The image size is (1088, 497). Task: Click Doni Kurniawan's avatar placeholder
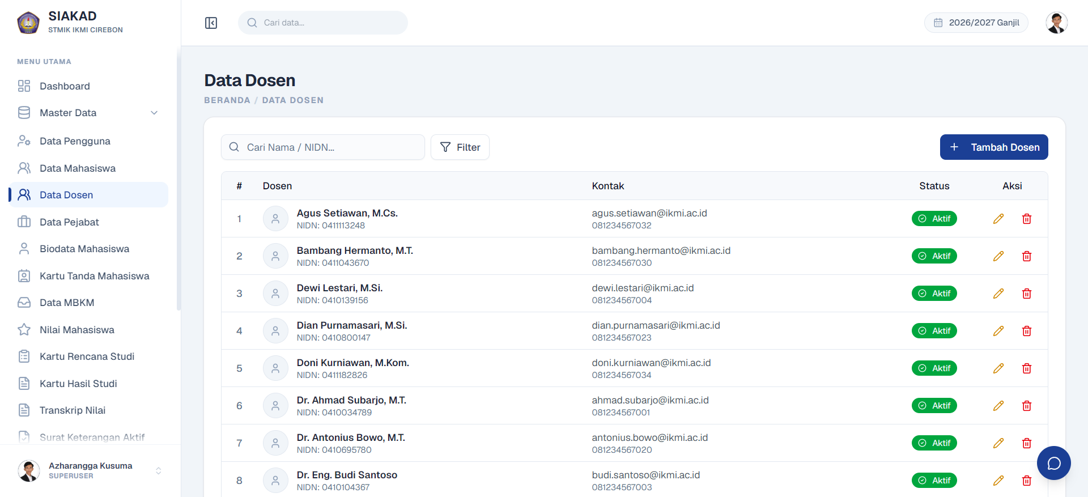[275, 368]
